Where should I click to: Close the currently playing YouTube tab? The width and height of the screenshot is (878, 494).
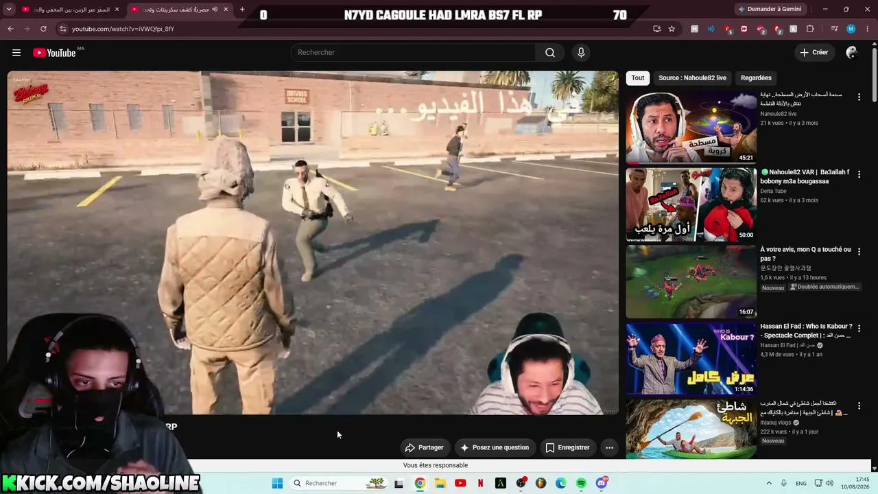click(x=226, y=10)
